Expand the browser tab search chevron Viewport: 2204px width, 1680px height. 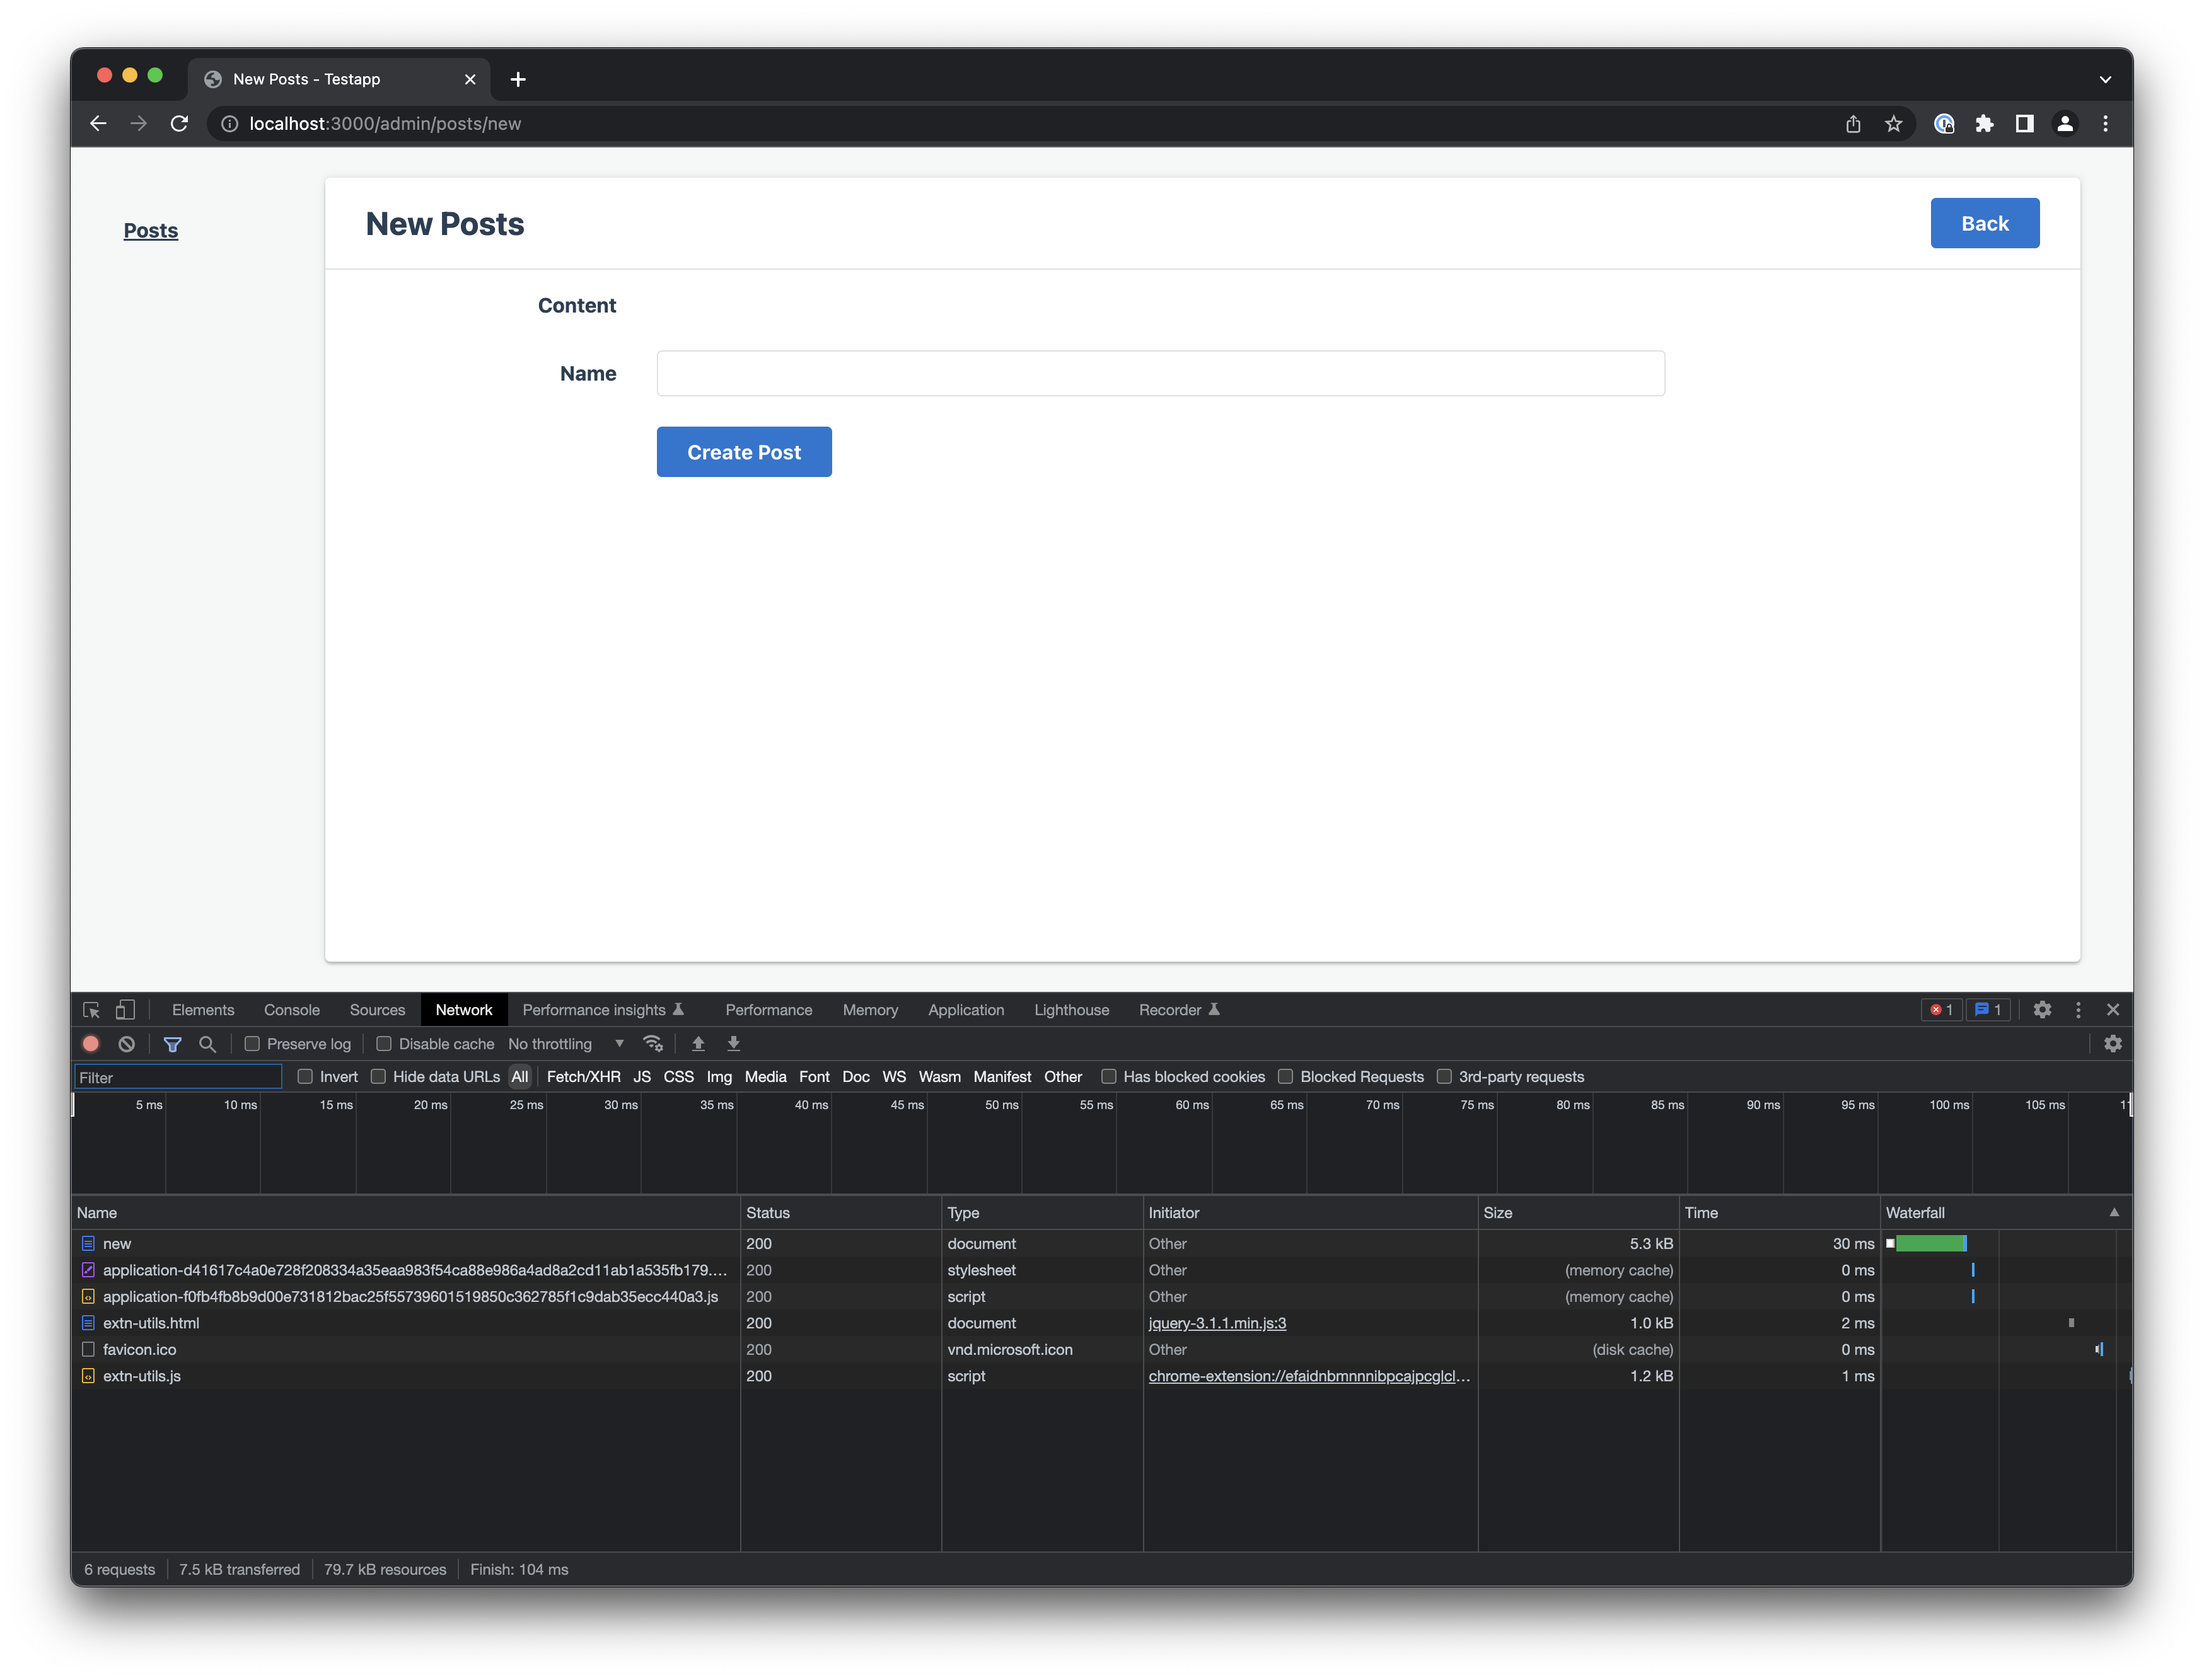pos(2105,79)
